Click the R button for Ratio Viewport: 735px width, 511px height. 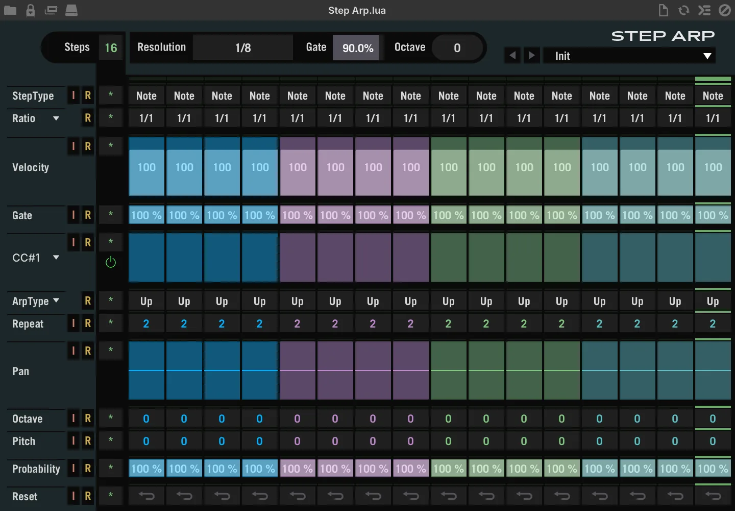88,118
